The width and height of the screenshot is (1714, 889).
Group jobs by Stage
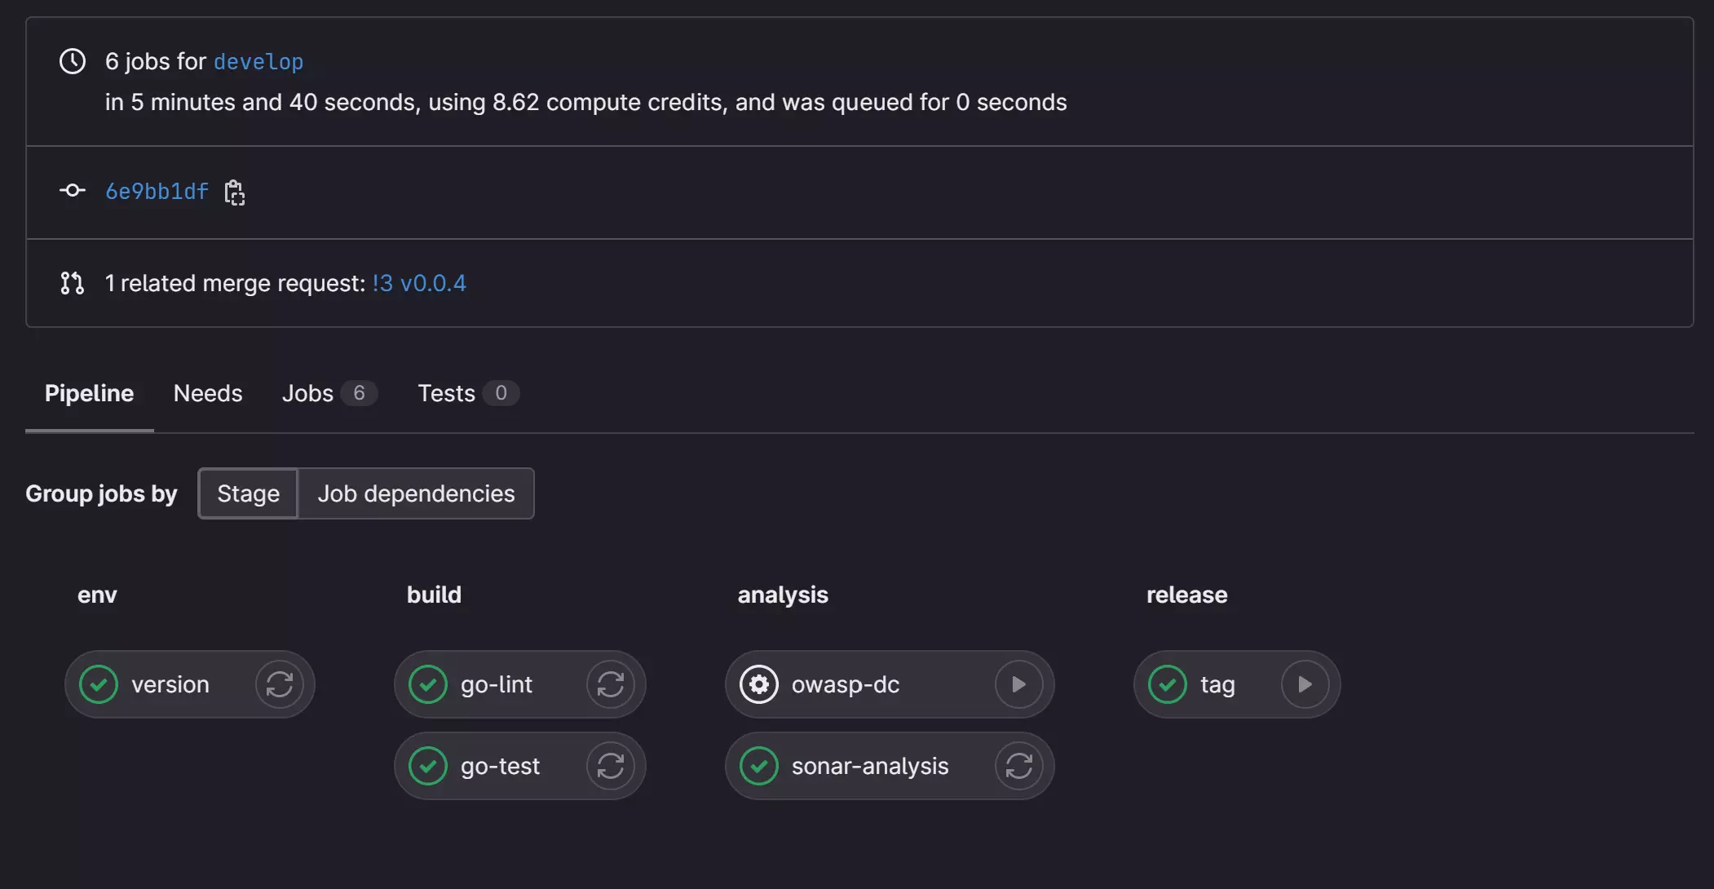pos(248,493)
